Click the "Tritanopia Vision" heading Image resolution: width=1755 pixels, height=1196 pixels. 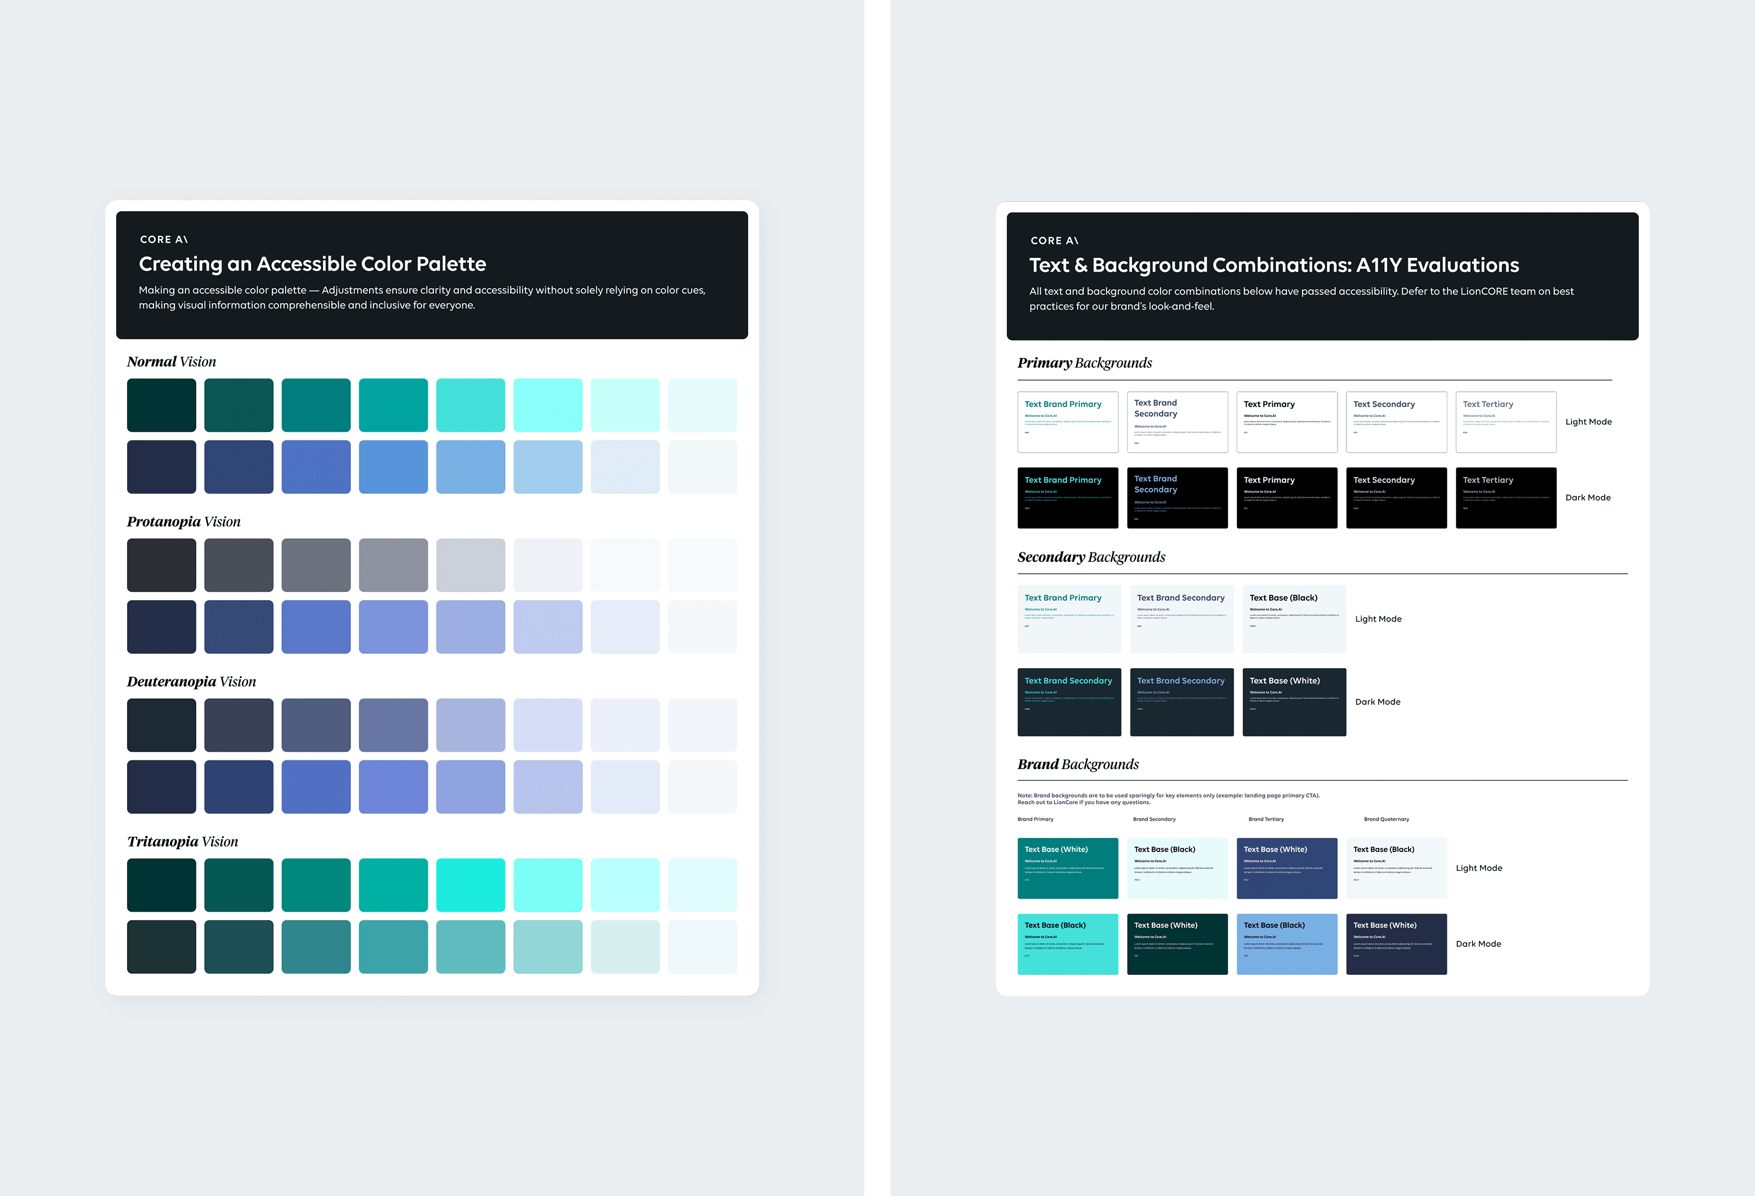pos(182,842)
